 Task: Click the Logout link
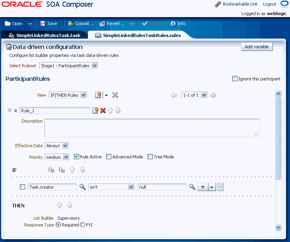click(x=269, y=4)
